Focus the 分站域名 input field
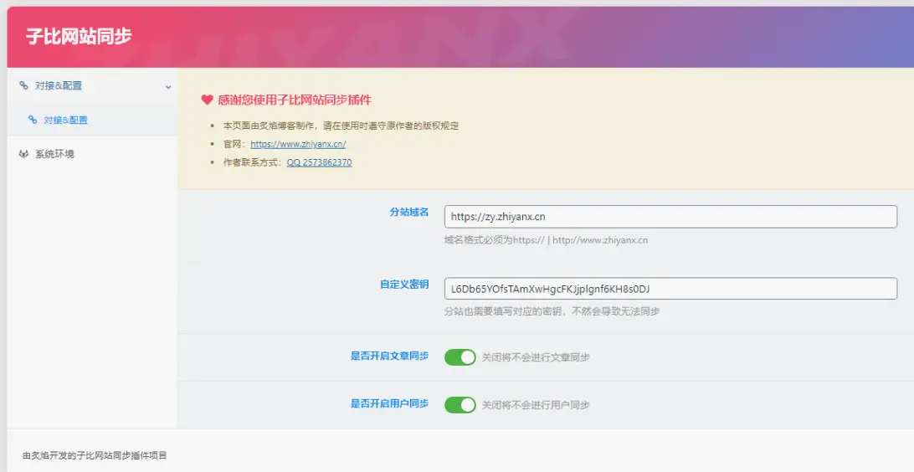The width and height of the screenshot is (914, 472). (x=670, y=216)
